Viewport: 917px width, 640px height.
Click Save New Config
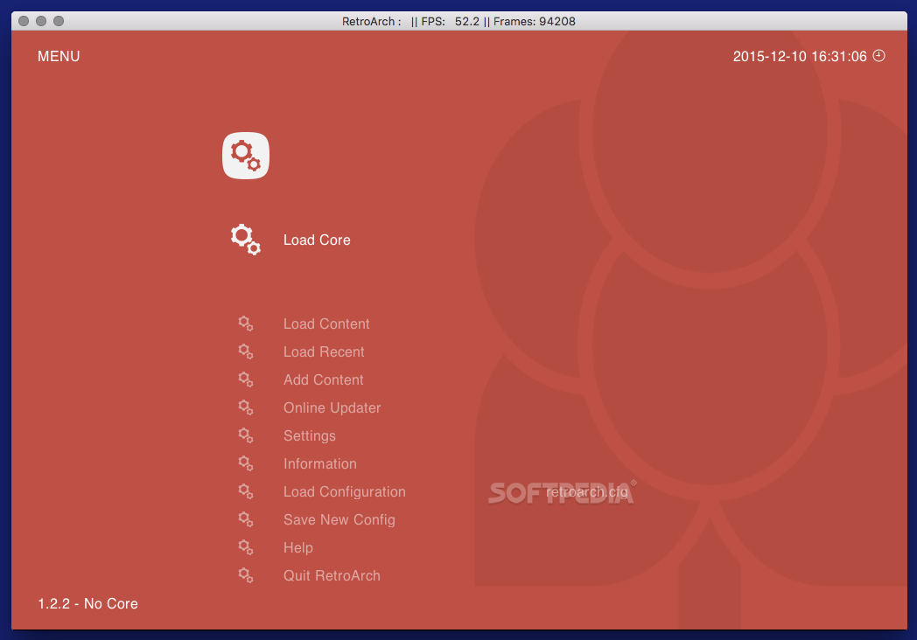click(339, 519)
